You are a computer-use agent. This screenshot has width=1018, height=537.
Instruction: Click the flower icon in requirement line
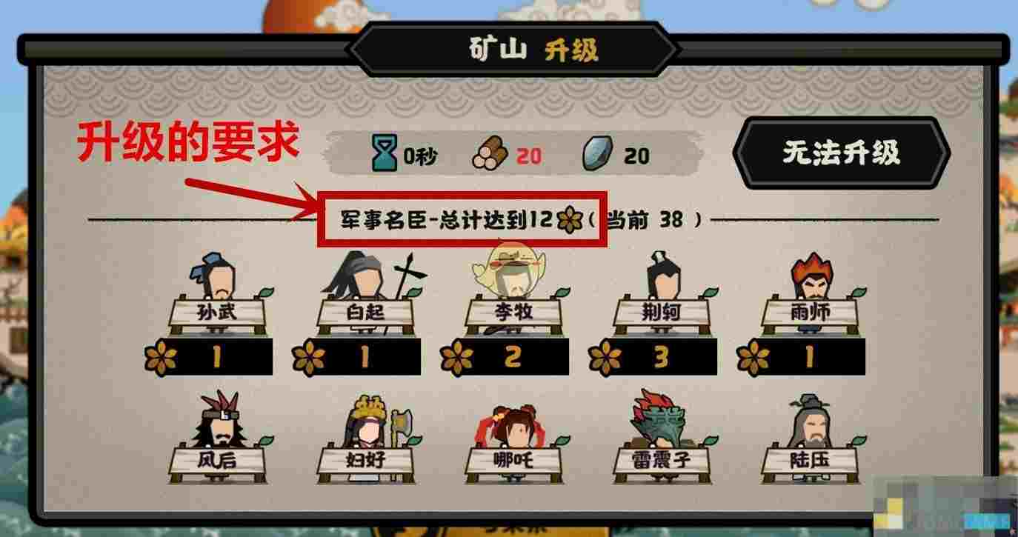pos(568,220)
